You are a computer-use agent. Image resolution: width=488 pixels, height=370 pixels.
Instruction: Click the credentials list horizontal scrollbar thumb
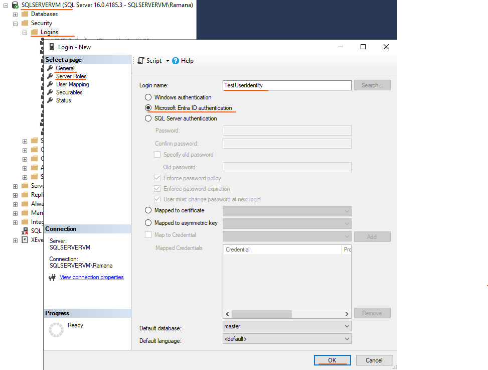(x=262, y=314)
